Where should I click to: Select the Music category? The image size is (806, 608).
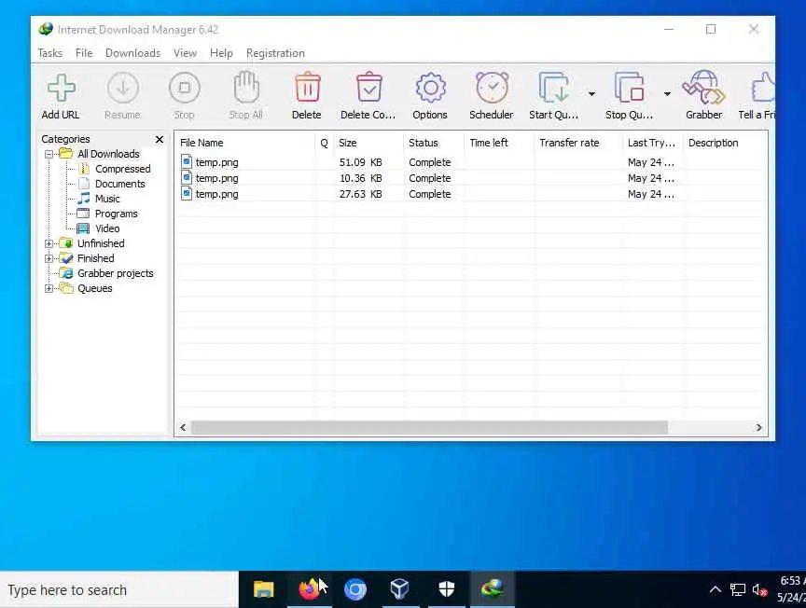(107, 199)
